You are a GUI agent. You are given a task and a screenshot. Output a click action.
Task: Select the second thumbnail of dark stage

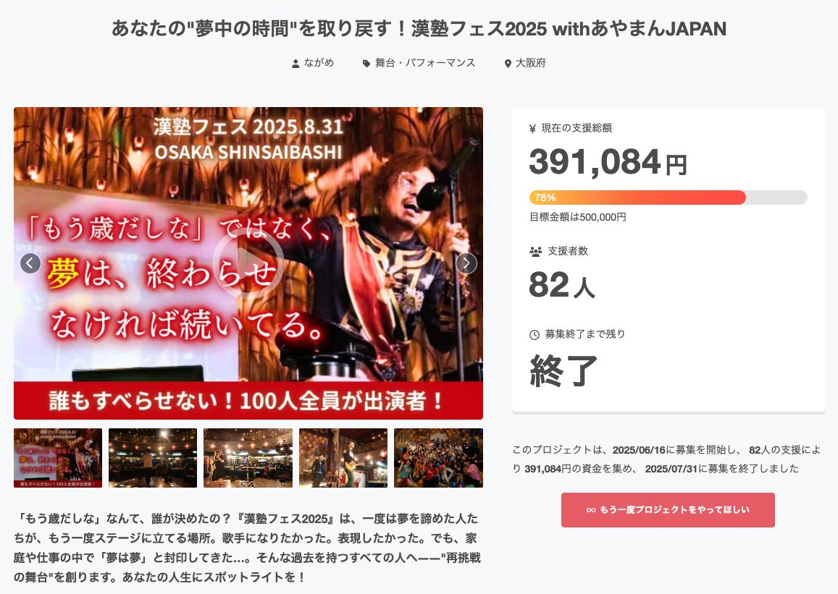153,458
